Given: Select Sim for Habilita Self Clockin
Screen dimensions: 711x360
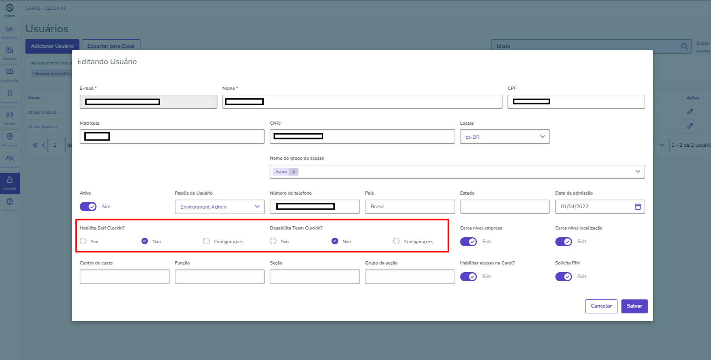Looking at the screenshot, I should point(83,241).
